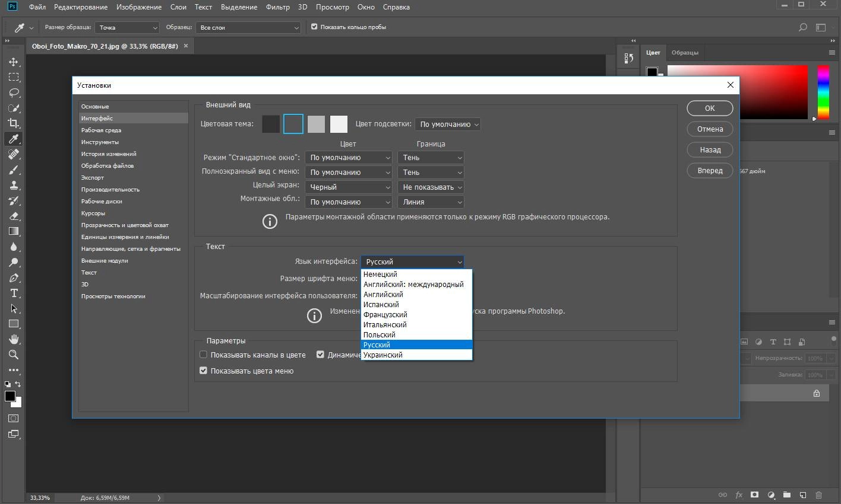Image resolution: width=841 pixels, height=504 pixels.
Task: Select the lightest color theme swatch
Action: pos(339,124)
